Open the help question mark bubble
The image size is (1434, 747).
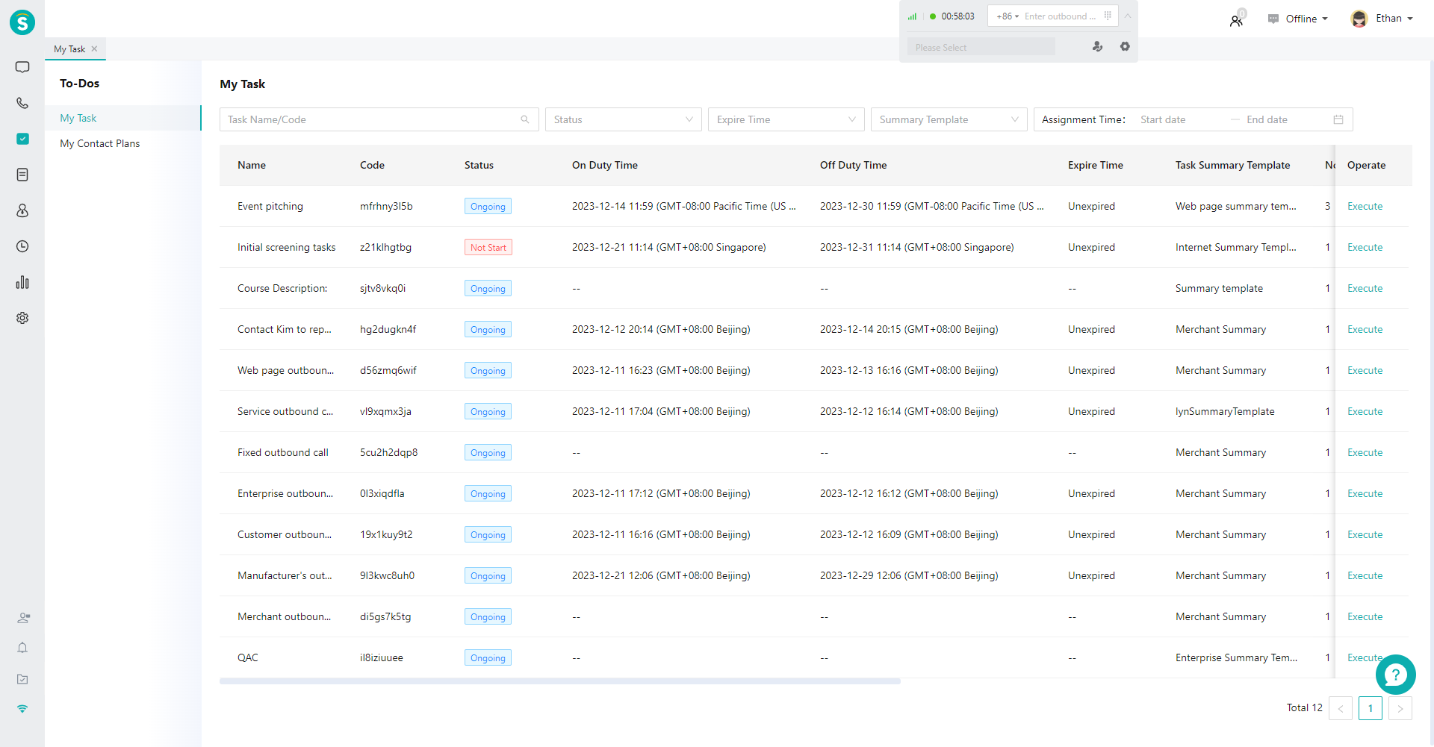click(x=1395, y=675)
